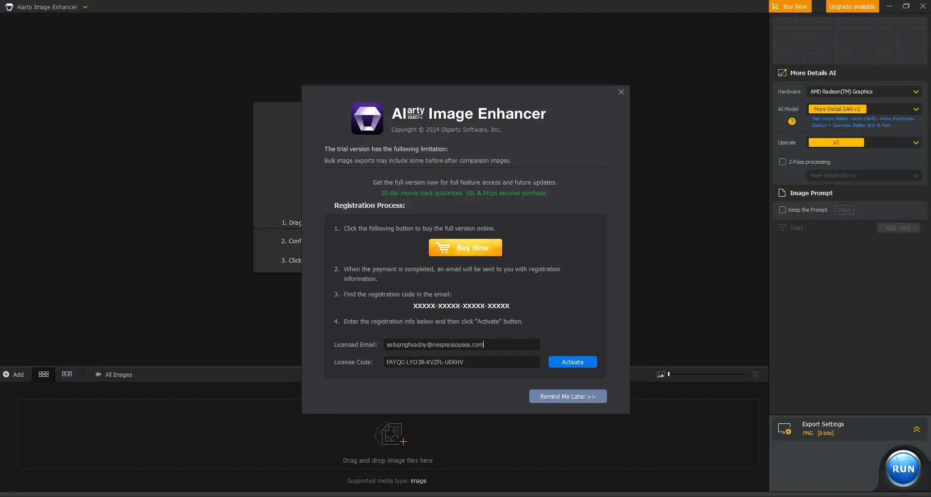Open the Hardware dropdown
The height and width of the screenshot is (497, 931).
(864, 92)
